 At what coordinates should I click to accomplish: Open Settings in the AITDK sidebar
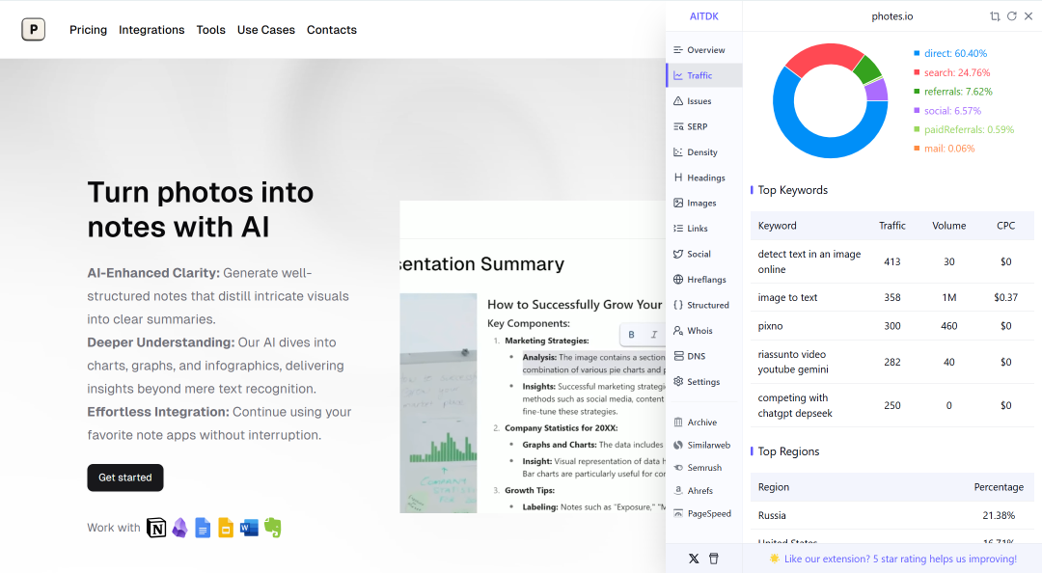tap(703, 382)
